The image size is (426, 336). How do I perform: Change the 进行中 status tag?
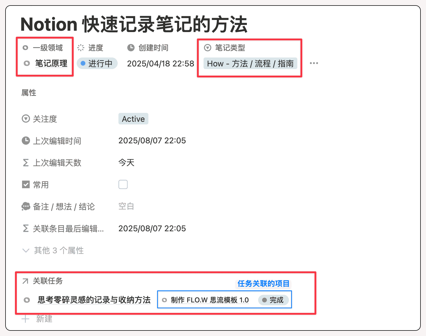coord(97,63)
